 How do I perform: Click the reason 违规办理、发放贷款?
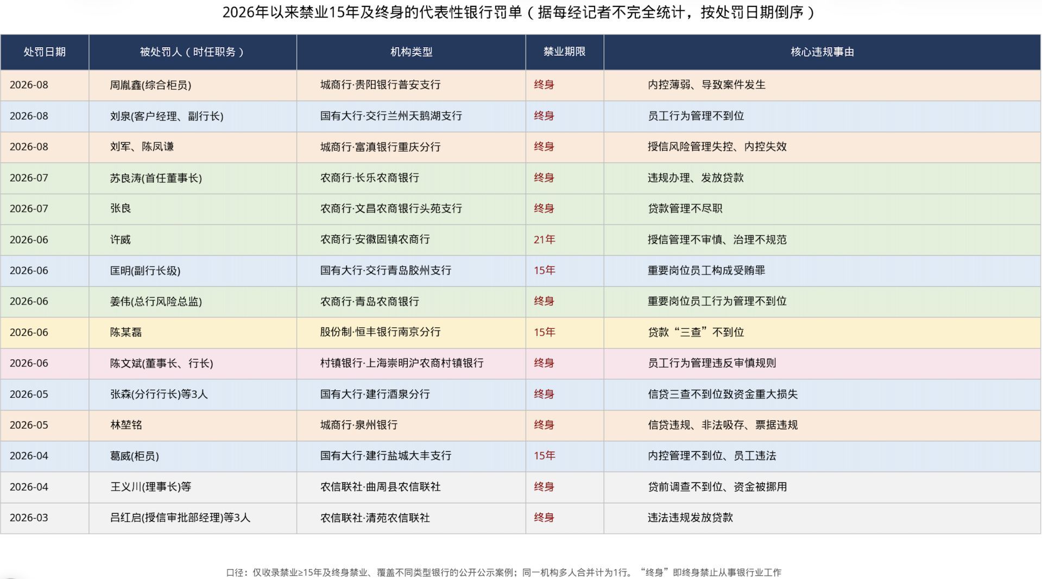(696, 177)
